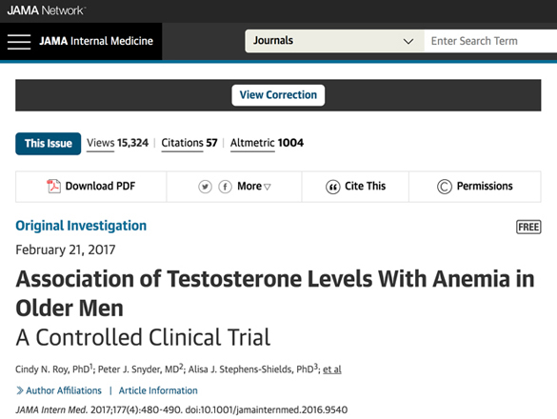Image resolution: width=557 pixels, height=419 pixels.
Task: Show remaining authors via et al
Action: (331, 369)
